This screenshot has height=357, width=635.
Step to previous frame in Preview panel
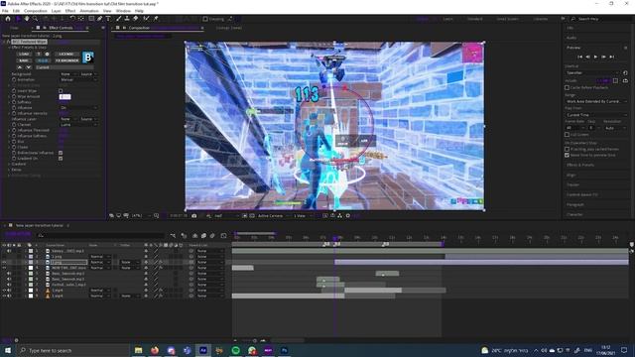(x=587, y=58)
